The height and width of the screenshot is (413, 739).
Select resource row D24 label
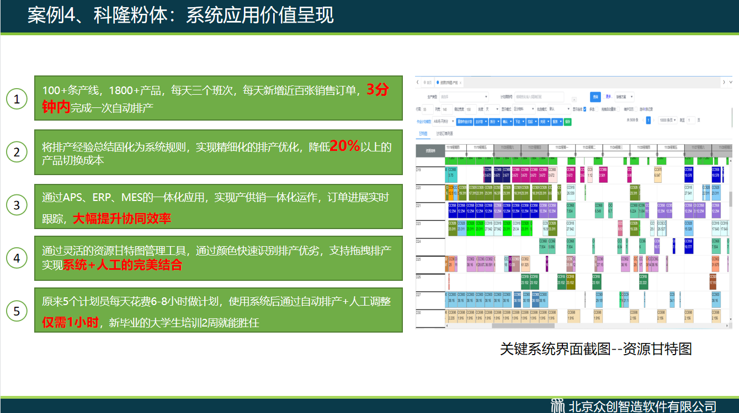[x=418, y=241]
